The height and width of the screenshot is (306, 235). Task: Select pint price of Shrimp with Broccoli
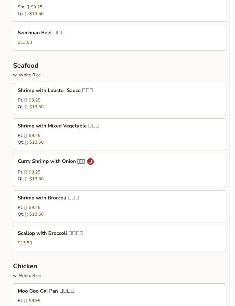[x=35, y=208]
